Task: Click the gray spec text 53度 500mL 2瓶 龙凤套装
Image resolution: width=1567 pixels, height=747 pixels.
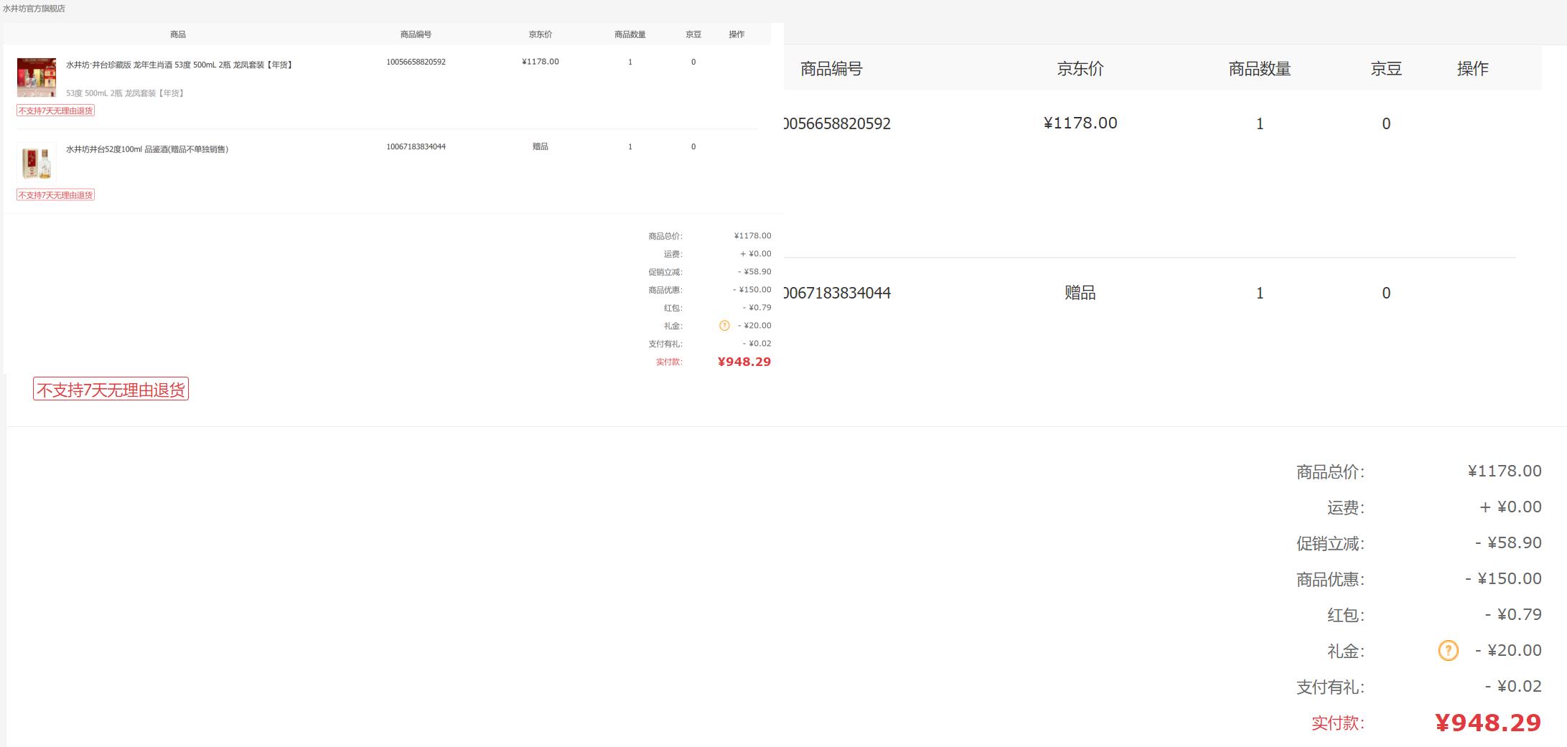Action: (x=126, y=93)
